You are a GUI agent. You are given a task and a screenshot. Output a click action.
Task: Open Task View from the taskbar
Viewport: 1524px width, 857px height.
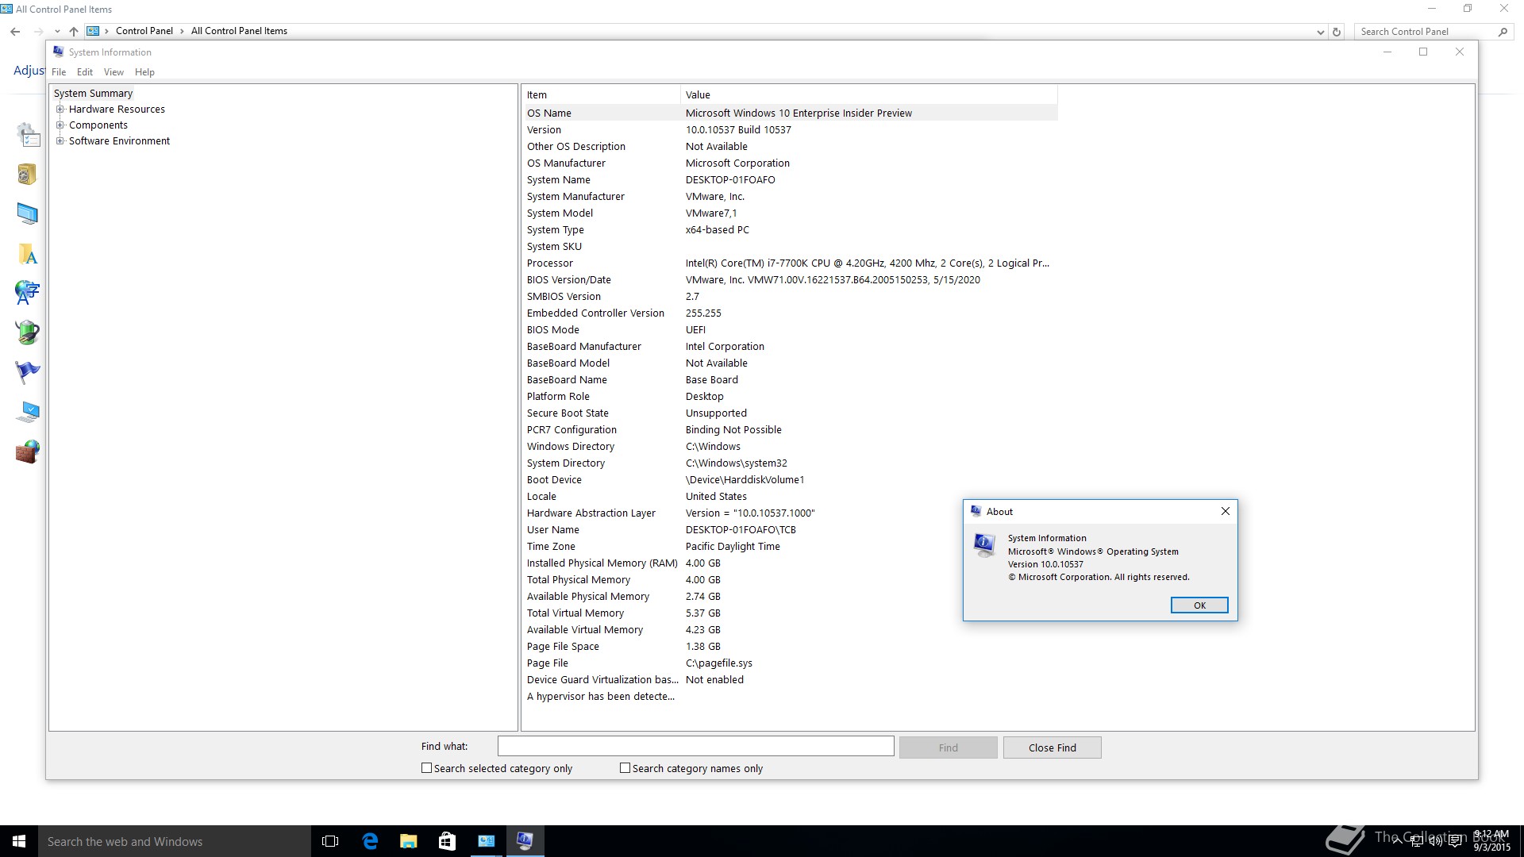[330, 841]
